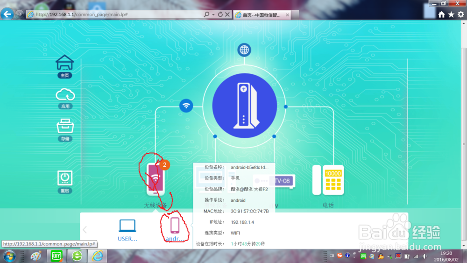Go back with browser back button
Viewport: 467px width, 263px height.
(7, 14)
